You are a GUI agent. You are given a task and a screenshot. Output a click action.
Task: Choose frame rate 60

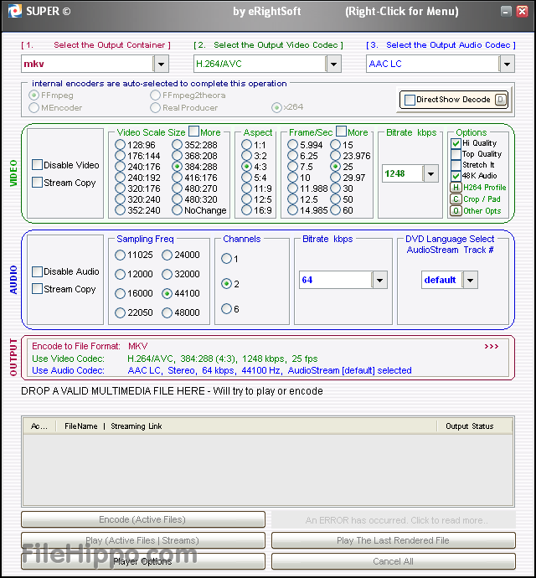336,210
